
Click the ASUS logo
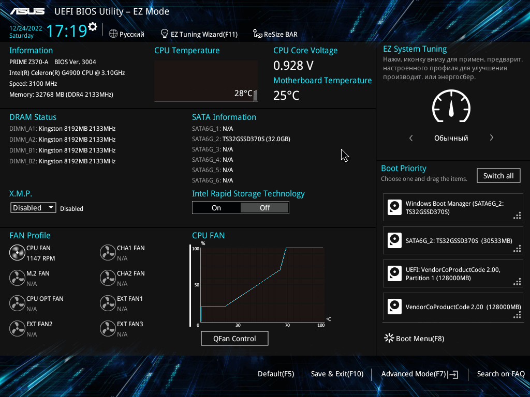27,11
